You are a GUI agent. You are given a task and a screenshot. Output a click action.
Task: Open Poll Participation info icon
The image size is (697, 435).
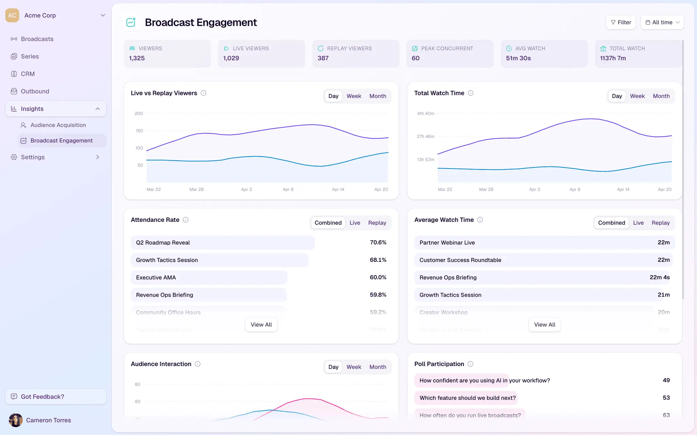coord(470,364)
